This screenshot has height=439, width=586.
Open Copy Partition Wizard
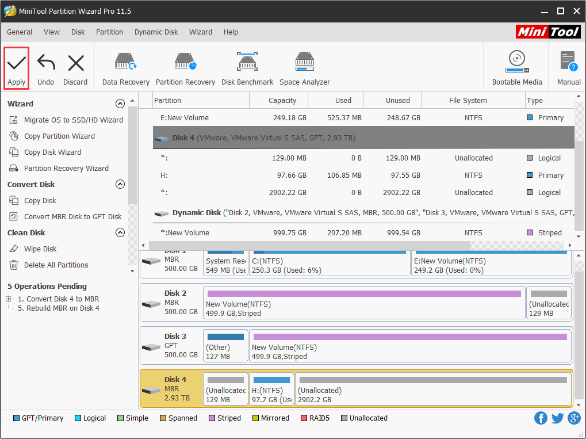click(52, 136)
